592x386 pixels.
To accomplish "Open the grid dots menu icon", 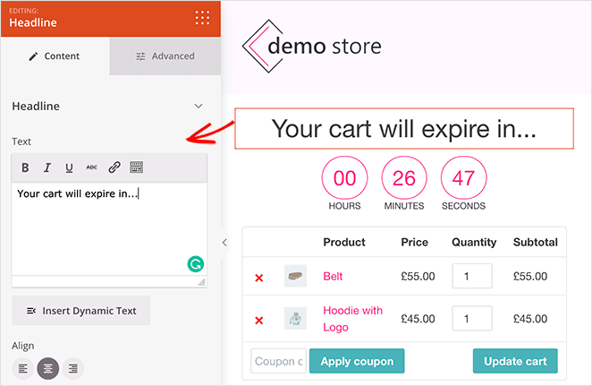I will (202, 17).
